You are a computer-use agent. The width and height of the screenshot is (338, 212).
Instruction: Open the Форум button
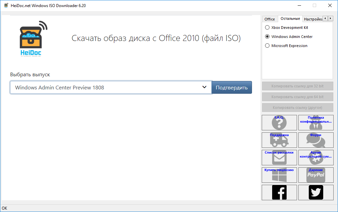[x=316, y=140]
